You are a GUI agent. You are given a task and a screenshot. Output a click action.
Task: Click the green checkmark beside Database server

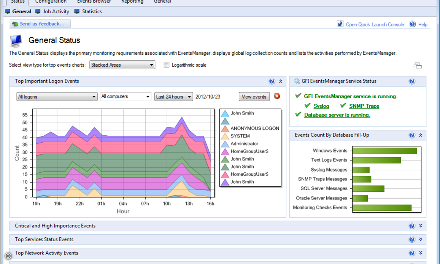pyautogui.click(x=298, y=115)
